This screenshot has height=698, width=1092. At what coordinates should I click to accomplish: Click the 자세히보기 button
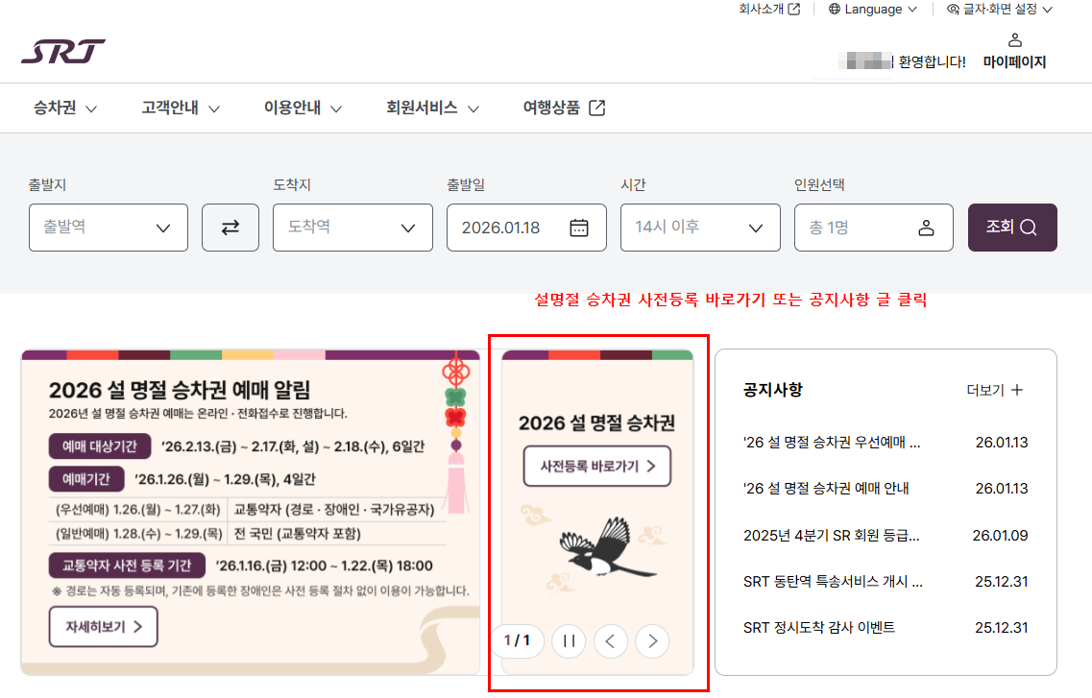tap(103, 627)
